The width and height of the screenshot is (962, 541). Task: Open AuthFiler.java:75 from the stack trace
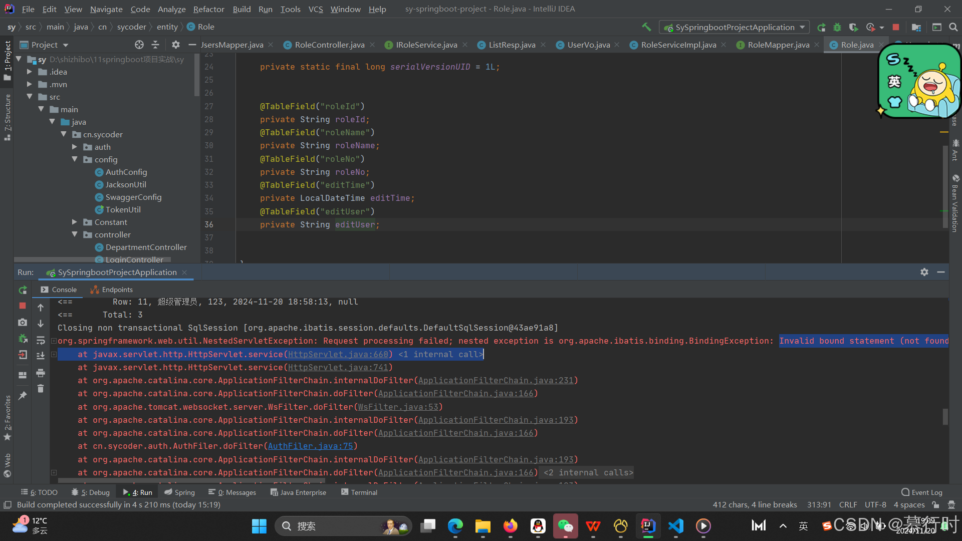click(311, 446)
